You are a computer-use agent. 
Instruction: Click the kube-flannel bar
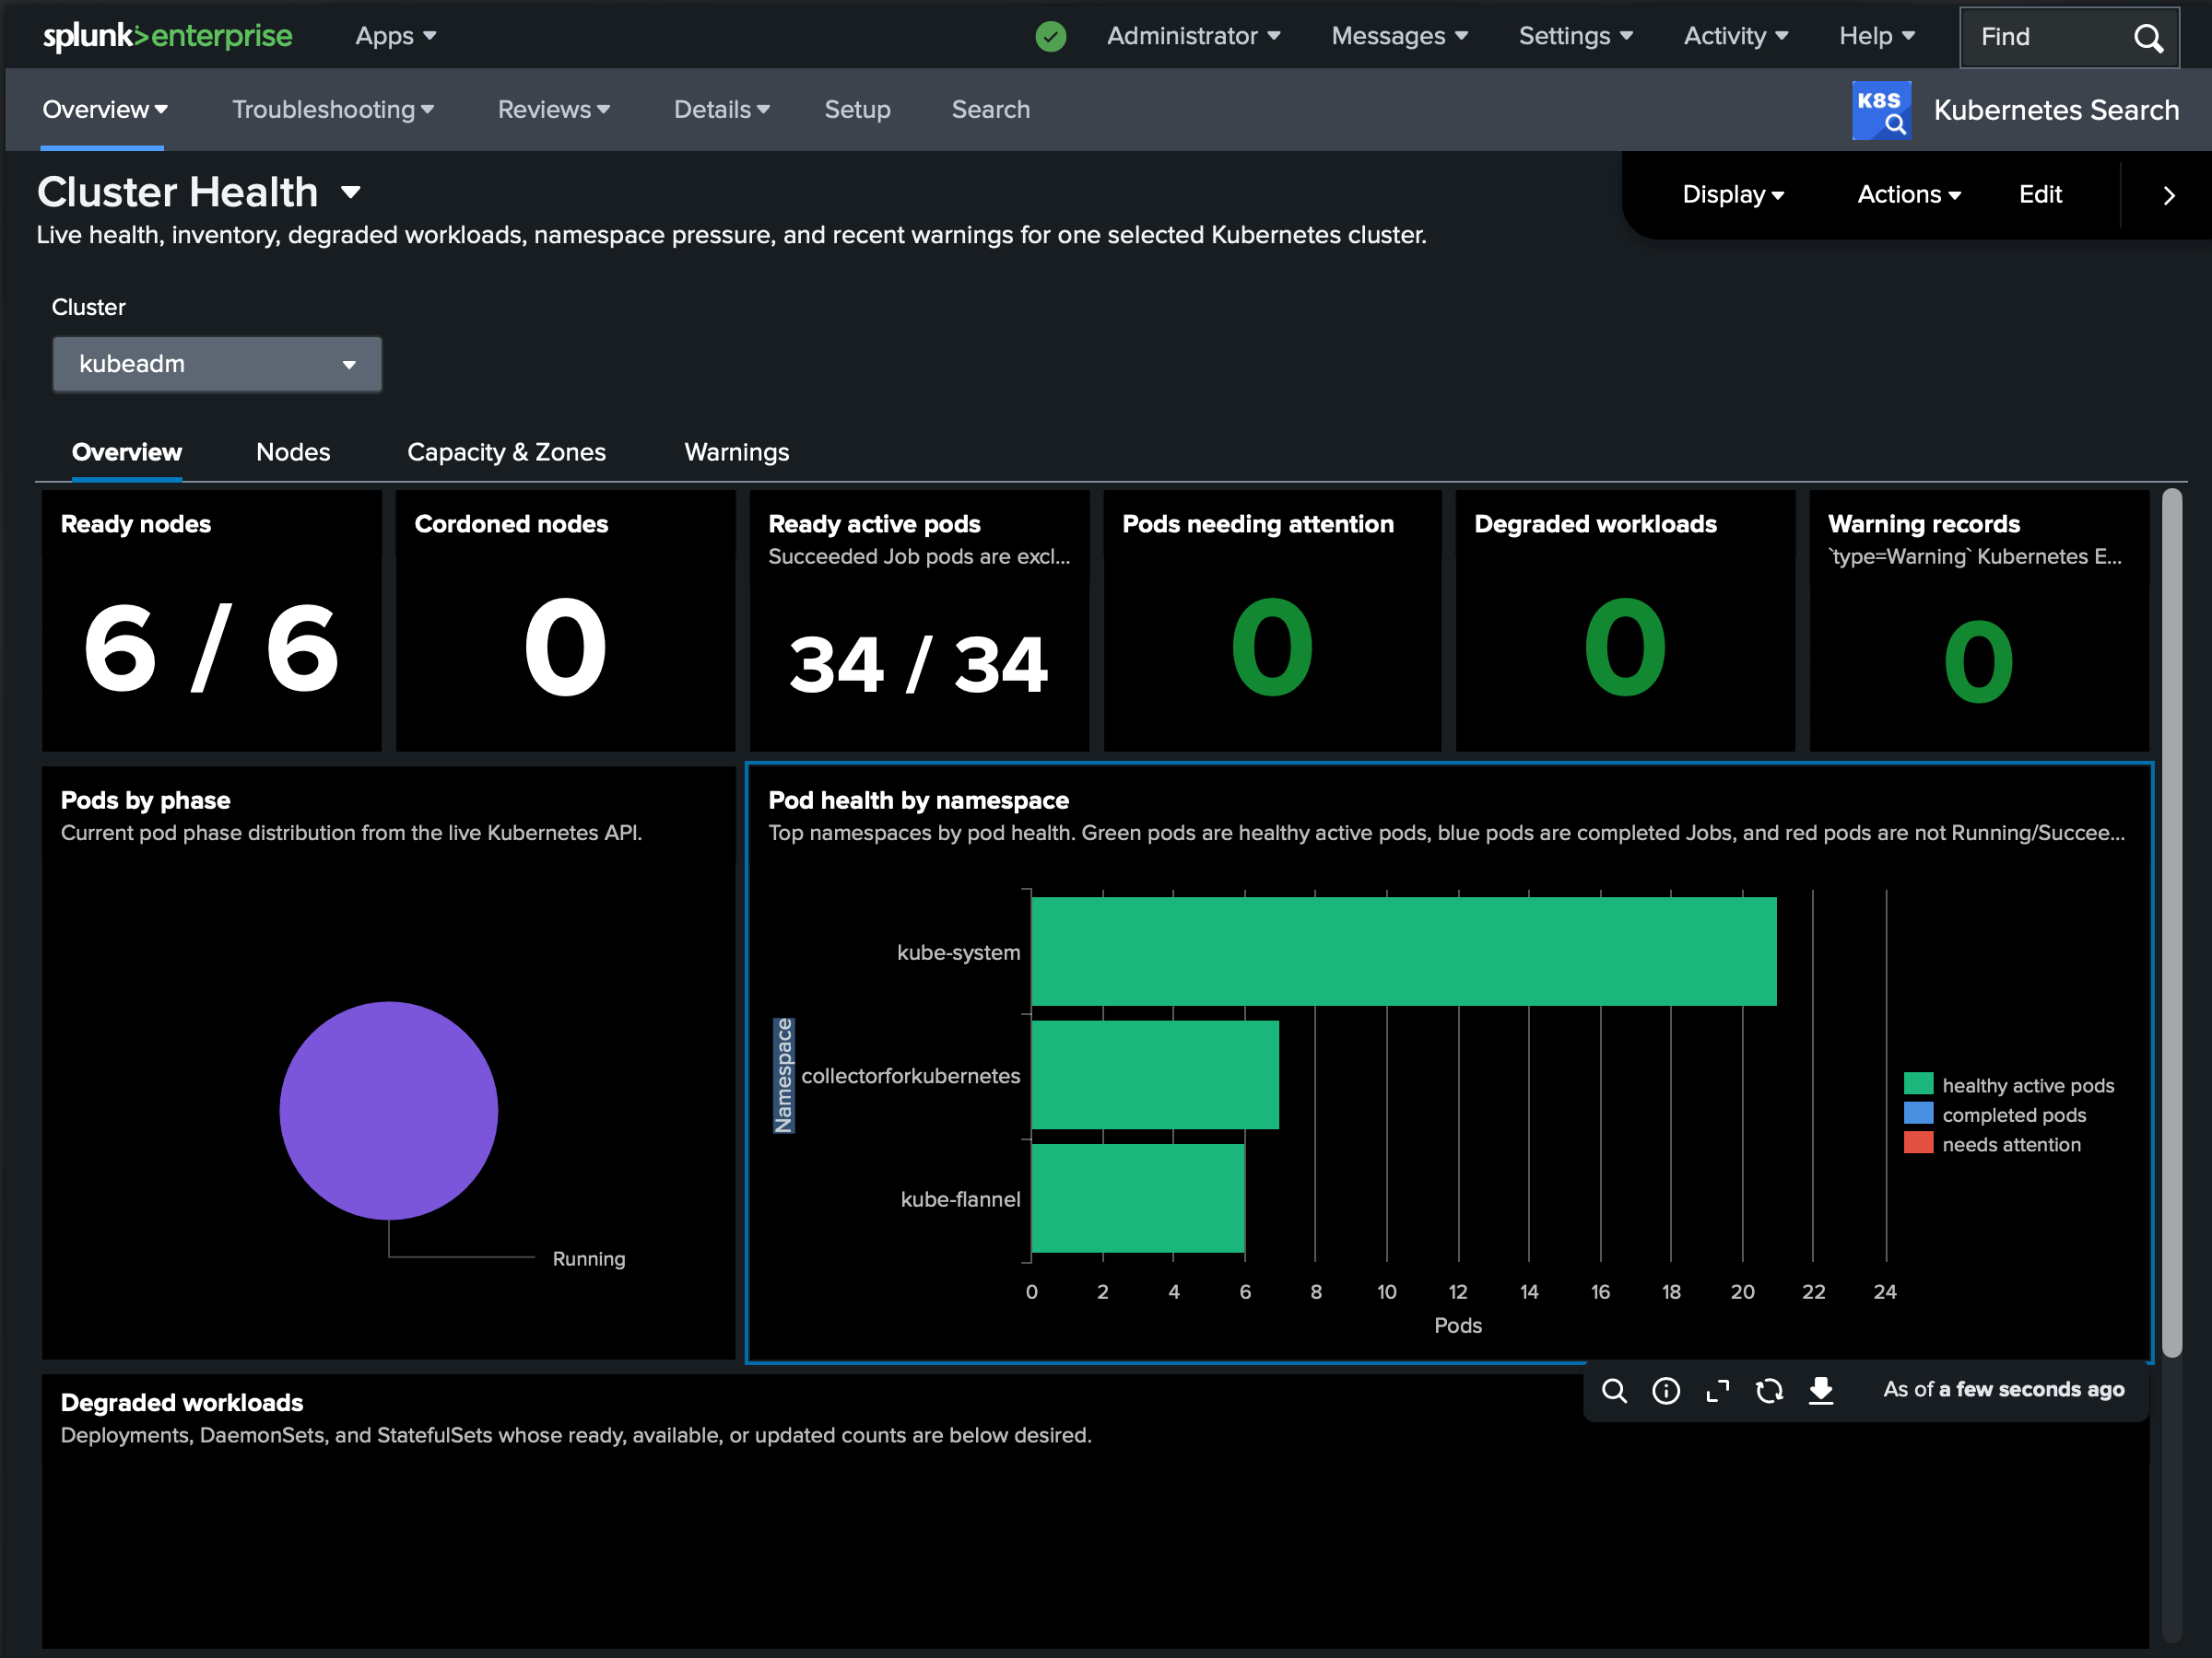[x=1138, y=1197]
